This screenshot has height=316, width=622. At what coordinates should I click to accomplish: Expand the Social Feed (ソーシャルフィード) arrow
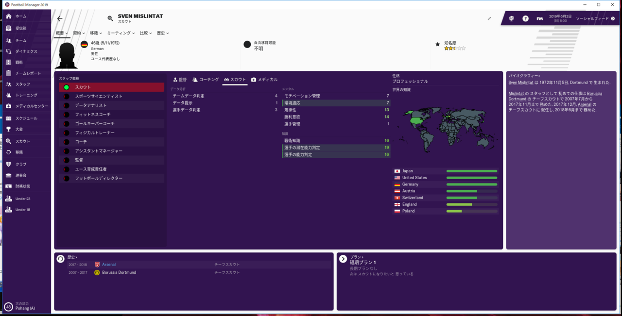613,18
